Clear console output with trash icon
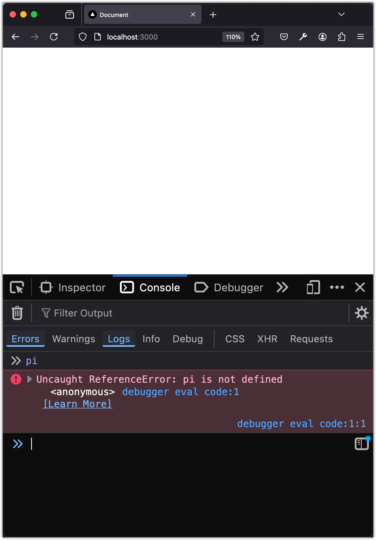 17,313
